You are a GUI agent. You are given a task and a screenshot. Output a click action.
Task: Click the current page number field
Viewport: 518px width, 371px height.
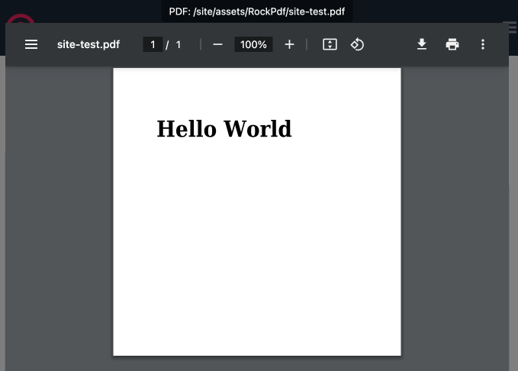point(153,44)
